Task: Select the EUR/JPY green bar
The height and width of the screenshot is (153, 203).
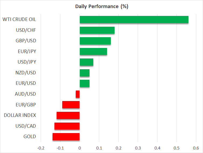Action: 93,51
